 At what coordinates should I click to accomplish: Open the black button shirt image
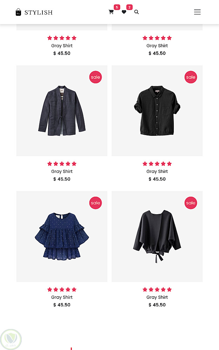click(157, 111)
